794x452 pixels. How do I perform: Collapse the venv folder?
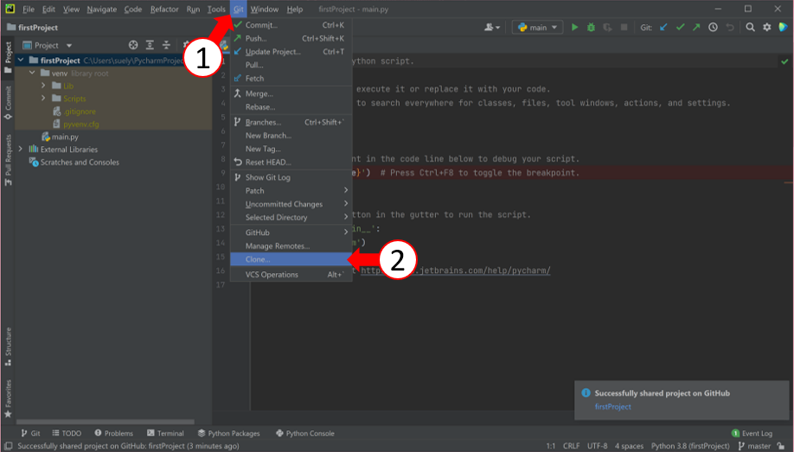[x=32, y=73]
